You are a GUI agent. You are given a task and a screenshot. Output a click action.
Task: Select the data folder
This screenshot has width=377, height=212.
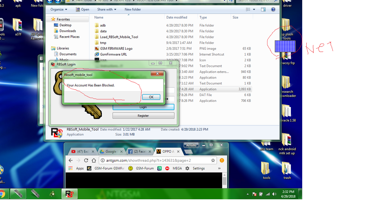pyautogui.click(x=103, y=31)
